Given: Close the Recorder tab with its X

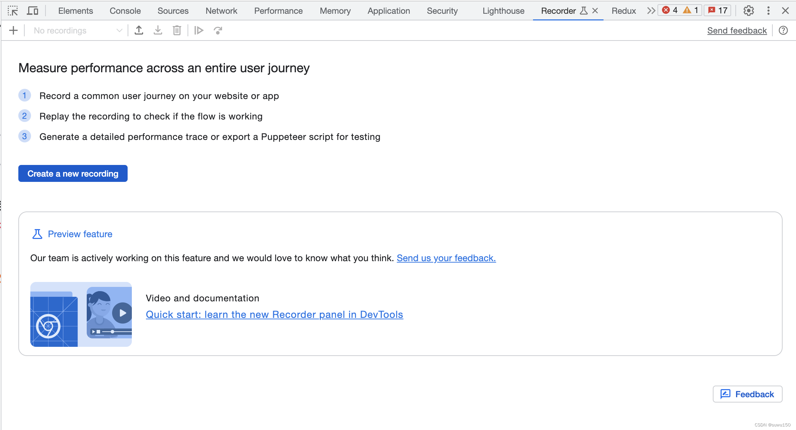Looking at the screenshot, I should tap(595, 11).
